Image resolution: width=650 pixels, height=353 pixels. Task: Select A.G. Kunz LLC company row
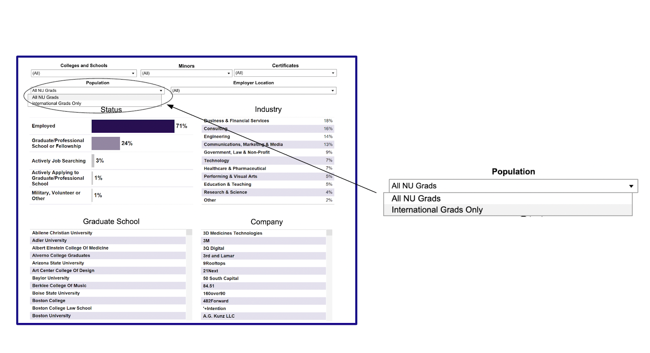264,316
